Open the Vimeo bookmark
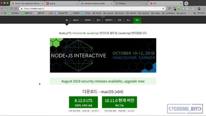Image resolution: width=206 pixels, height=116 pixels. pyautogui.click(x=86, y=13)
